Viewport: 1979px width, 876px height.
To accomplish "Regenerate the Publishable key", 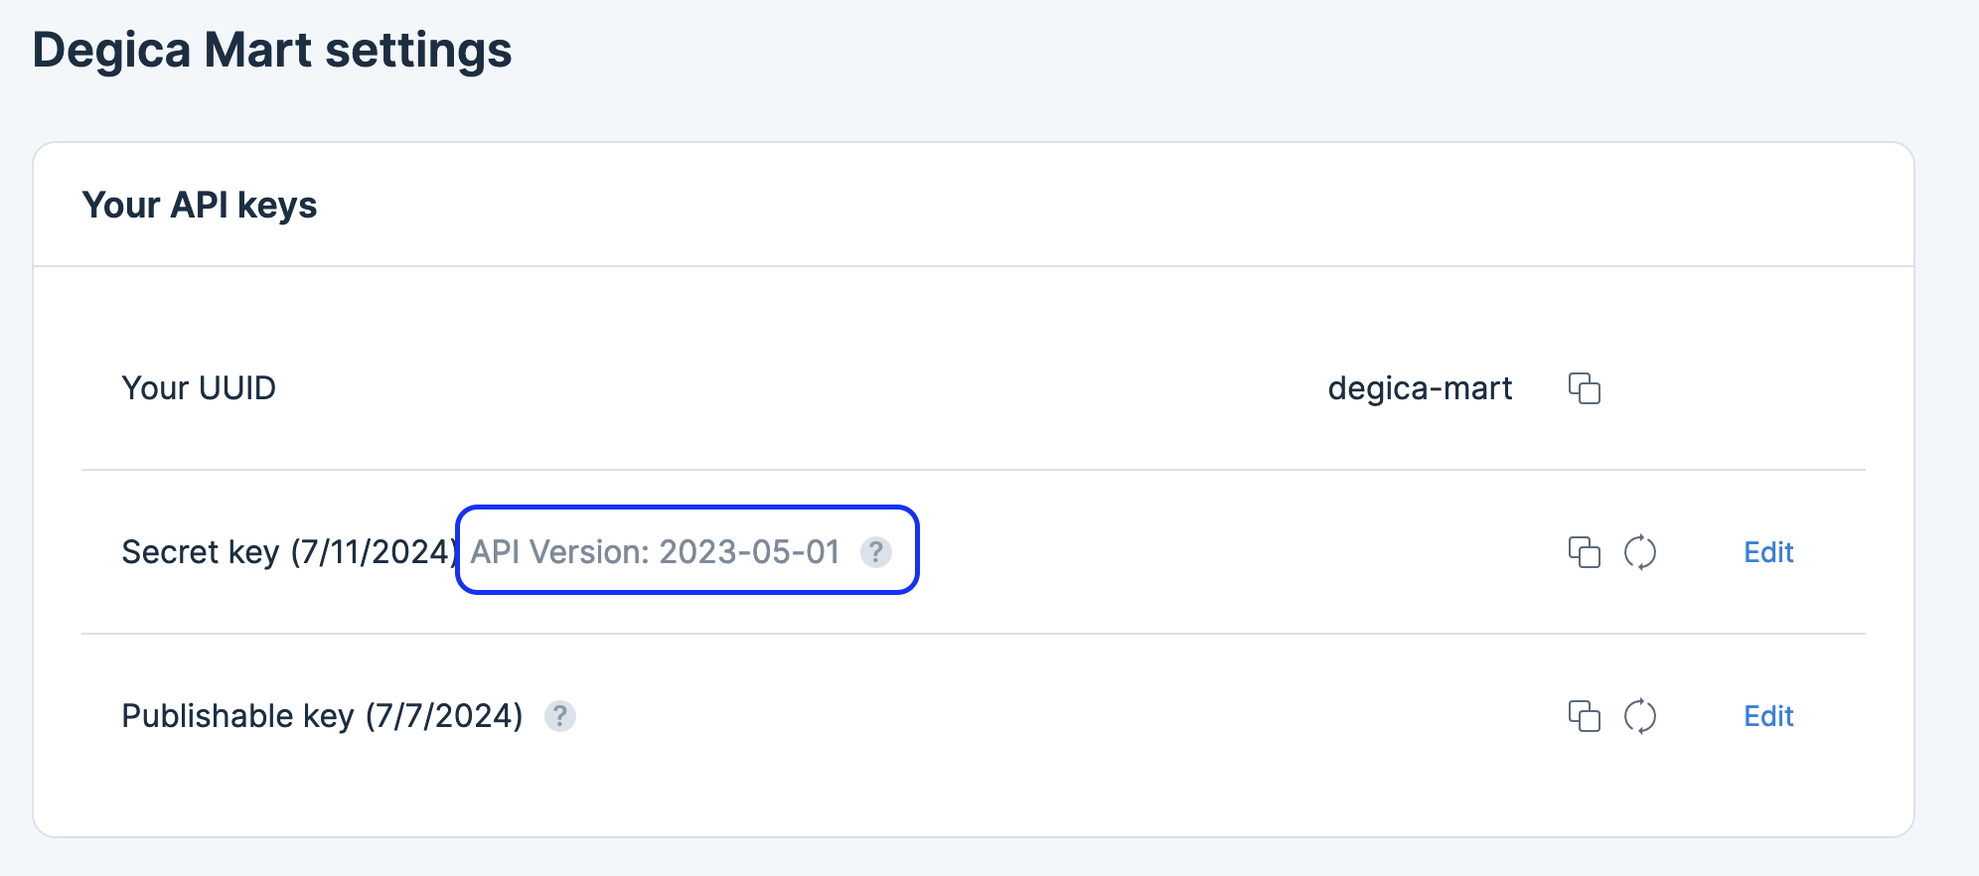I will tap(1640, 716).
